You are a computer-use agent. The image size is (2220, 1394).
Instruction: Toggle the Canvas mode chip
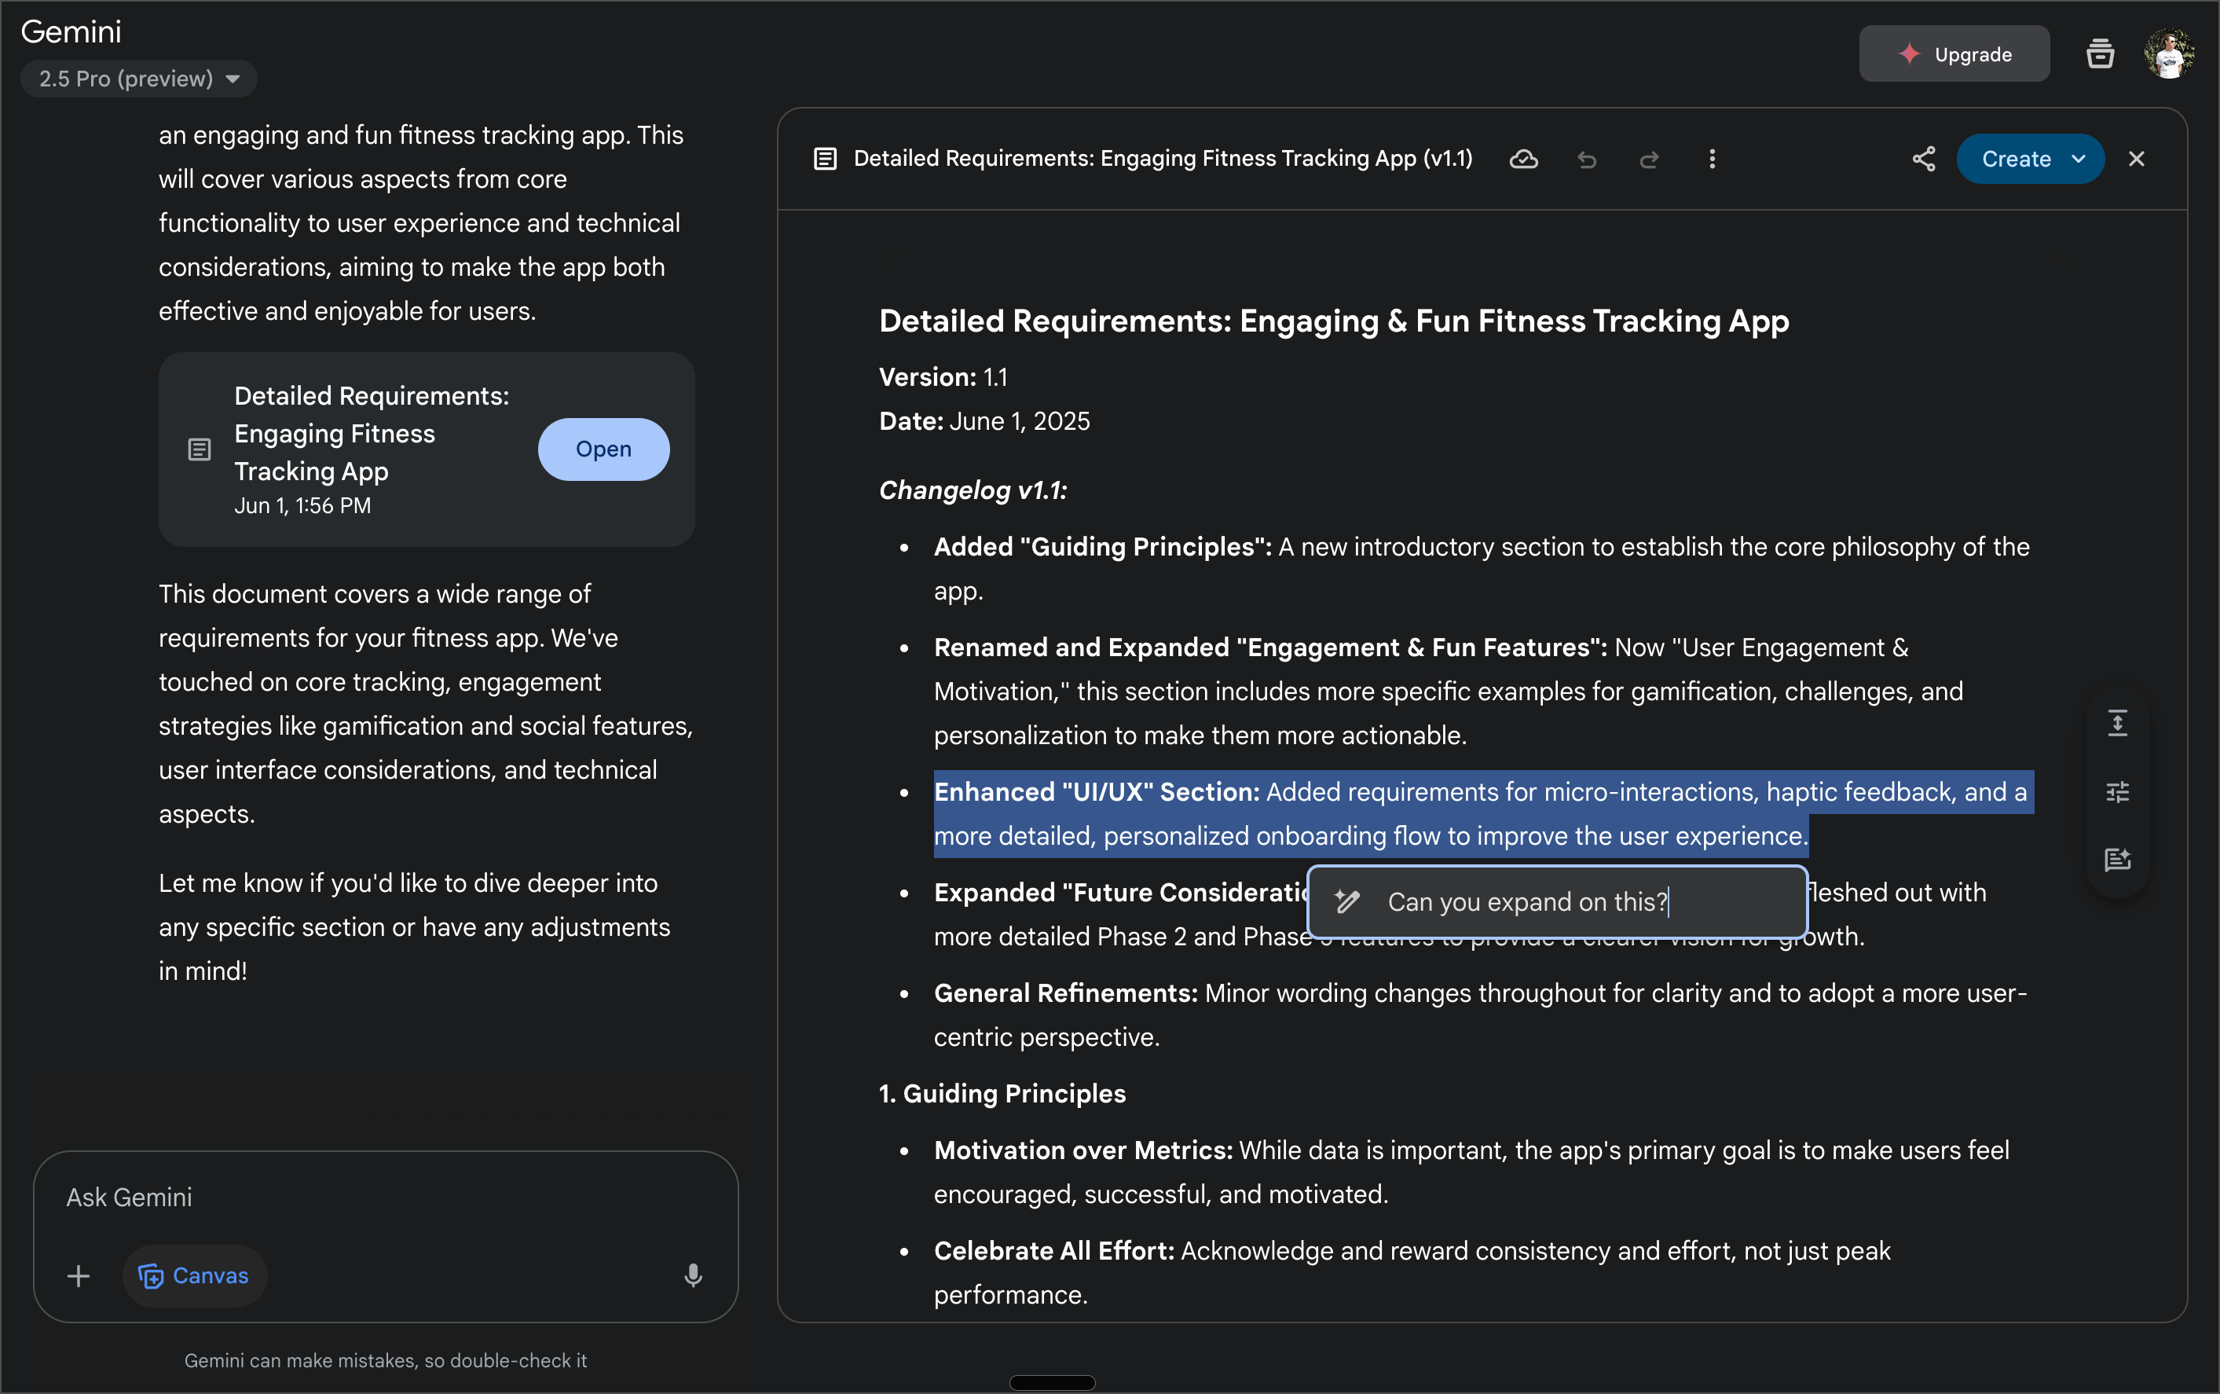click(x=195, y=1275)
